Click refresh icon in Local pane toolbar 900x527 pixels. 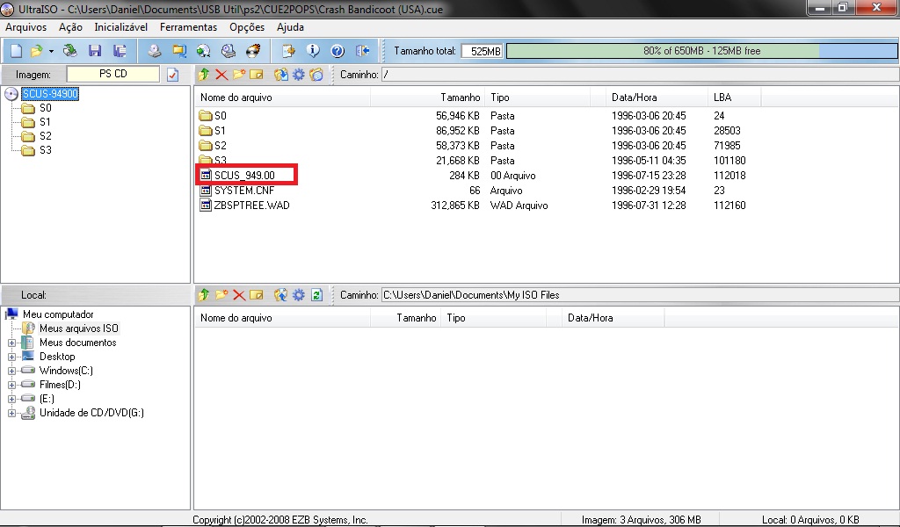pyautogui.click(x=316, y=295)
